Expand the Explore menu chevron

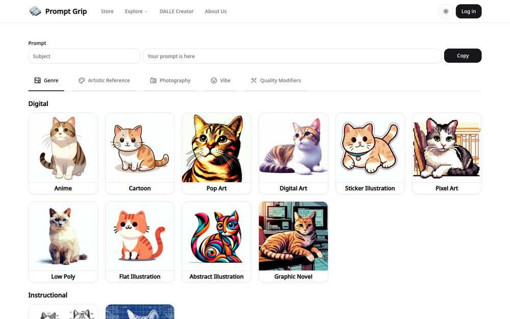coord(146,12)
